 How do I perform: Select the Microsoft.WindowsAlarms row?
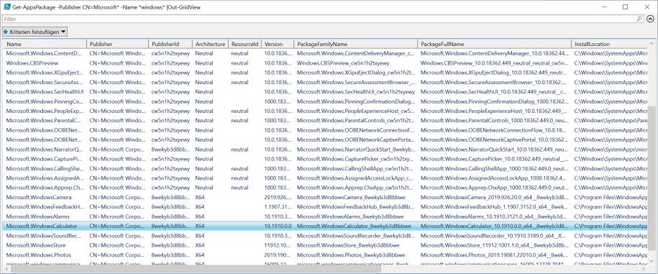pyautogui.click(x=326, y=216)
